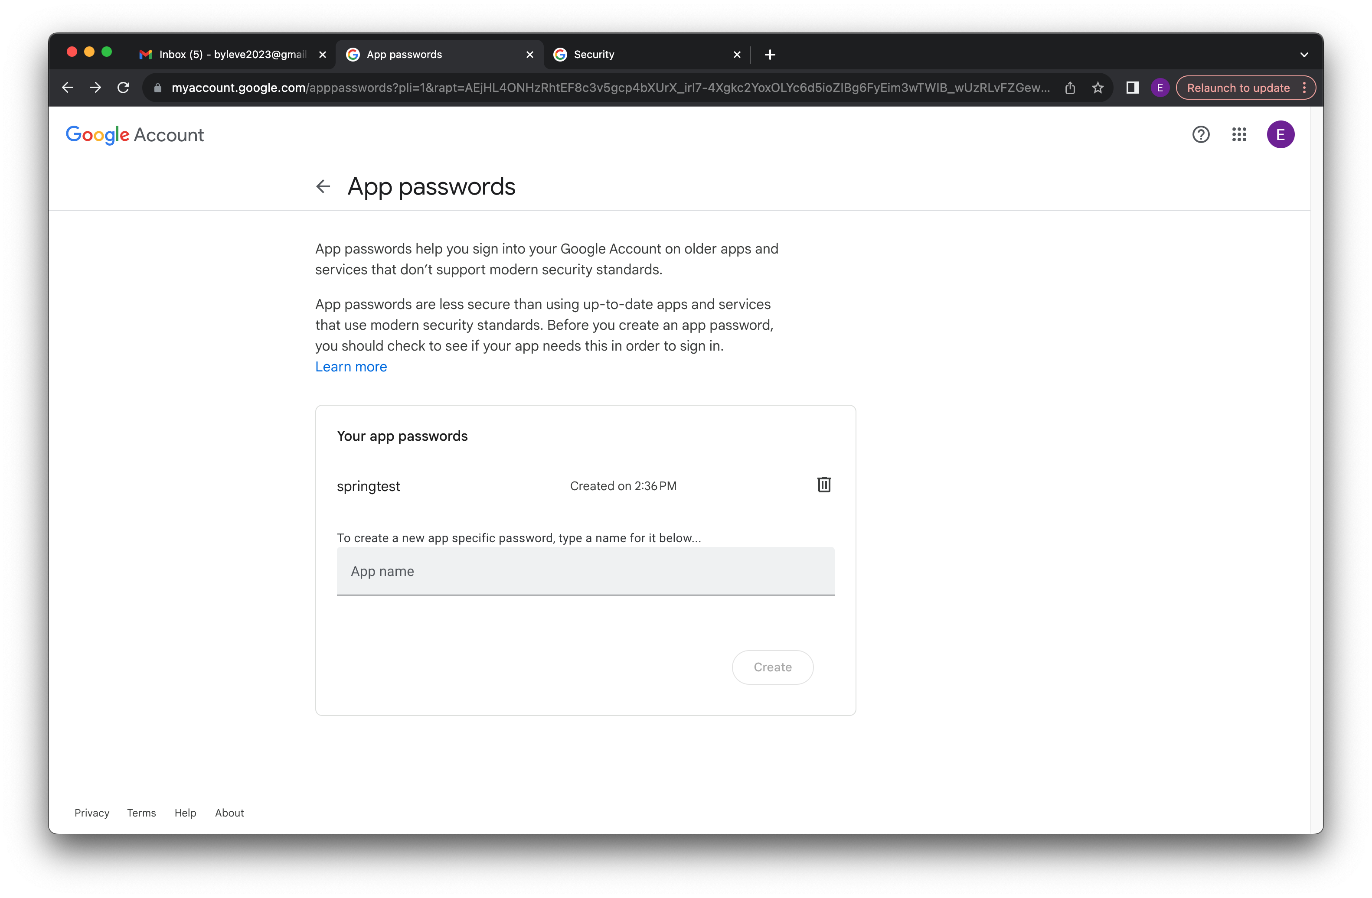The width and height of the screenshot is (1372, 898).
Task: Click the help question mark icon
Action: coord(1200,134)
